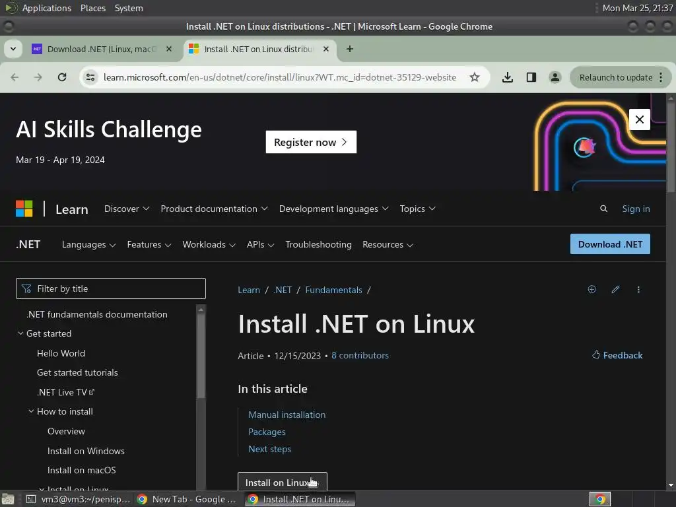
Task: Close the Download .NET tab
Action: coord(169,49)
